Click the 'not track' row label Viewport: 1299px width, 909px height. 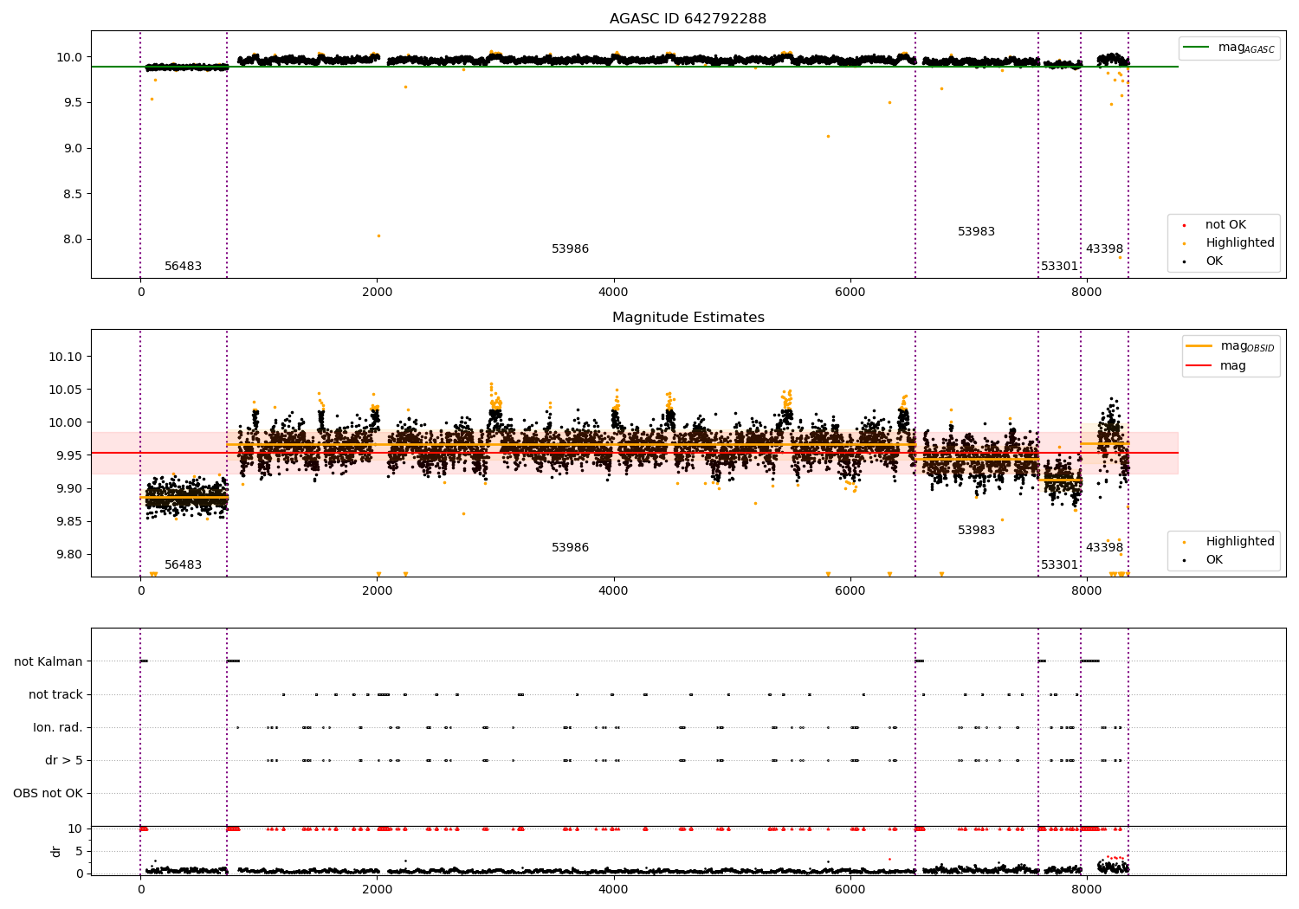coord(55,695)
